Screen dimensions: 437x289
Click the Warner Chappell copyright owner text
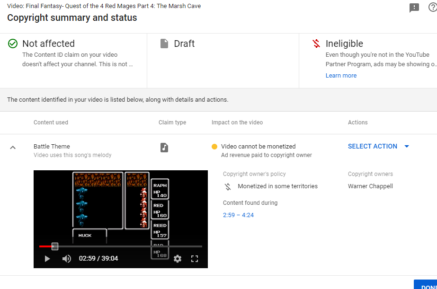coord(370,186)
